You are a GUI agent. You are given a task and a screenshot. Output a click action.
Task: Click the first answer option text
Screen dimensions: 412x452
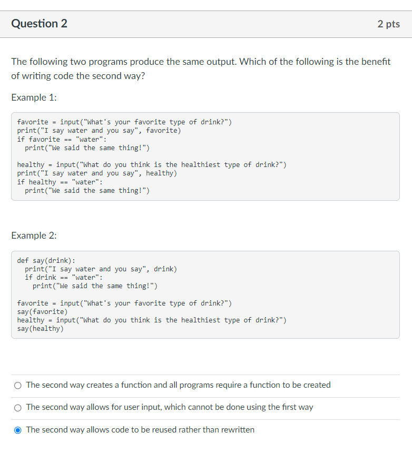178,385
